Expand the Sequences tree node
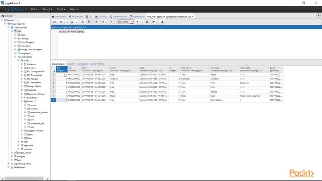This screenshot has height=181, width=322. (x=21, y=98)
